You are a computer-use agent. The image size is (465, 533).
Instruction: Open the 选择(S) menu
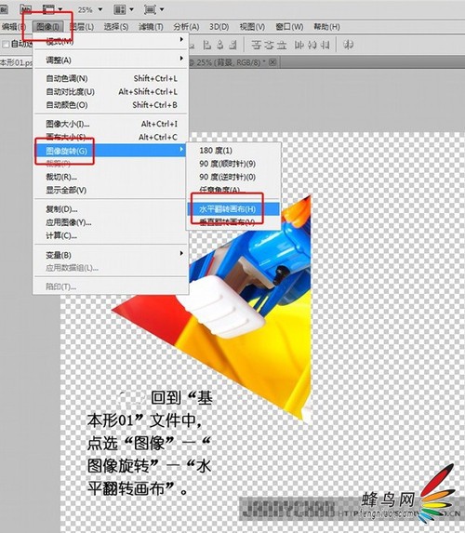pos(116,27)
